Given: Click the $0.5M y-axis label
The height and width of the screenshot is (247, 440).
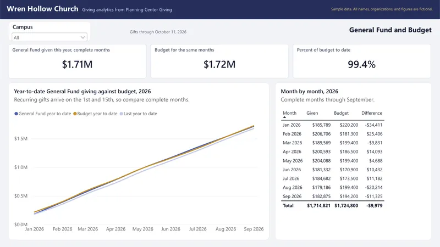Looking at the screenshot, I should (21, 196).
